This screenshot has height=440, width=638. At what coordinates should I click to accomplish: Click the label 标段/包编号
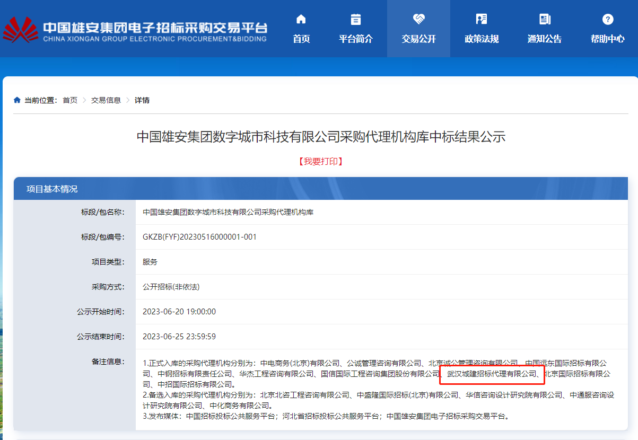102,237
